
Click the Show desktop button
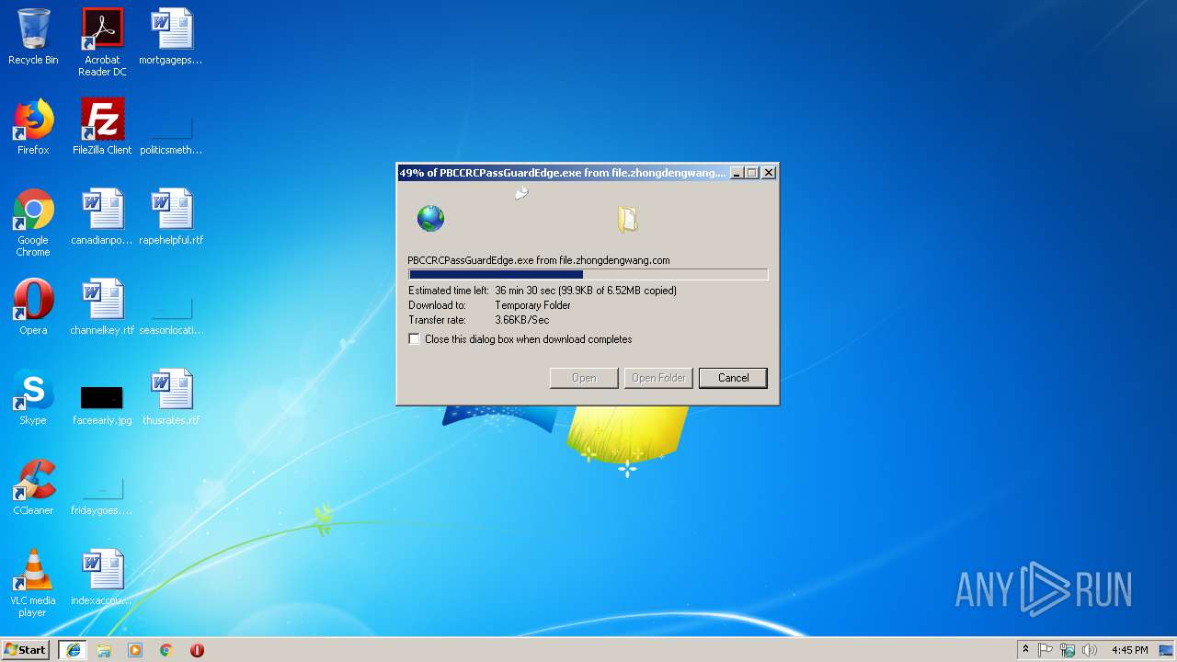pyautogui.click(x=1167, y=650)
